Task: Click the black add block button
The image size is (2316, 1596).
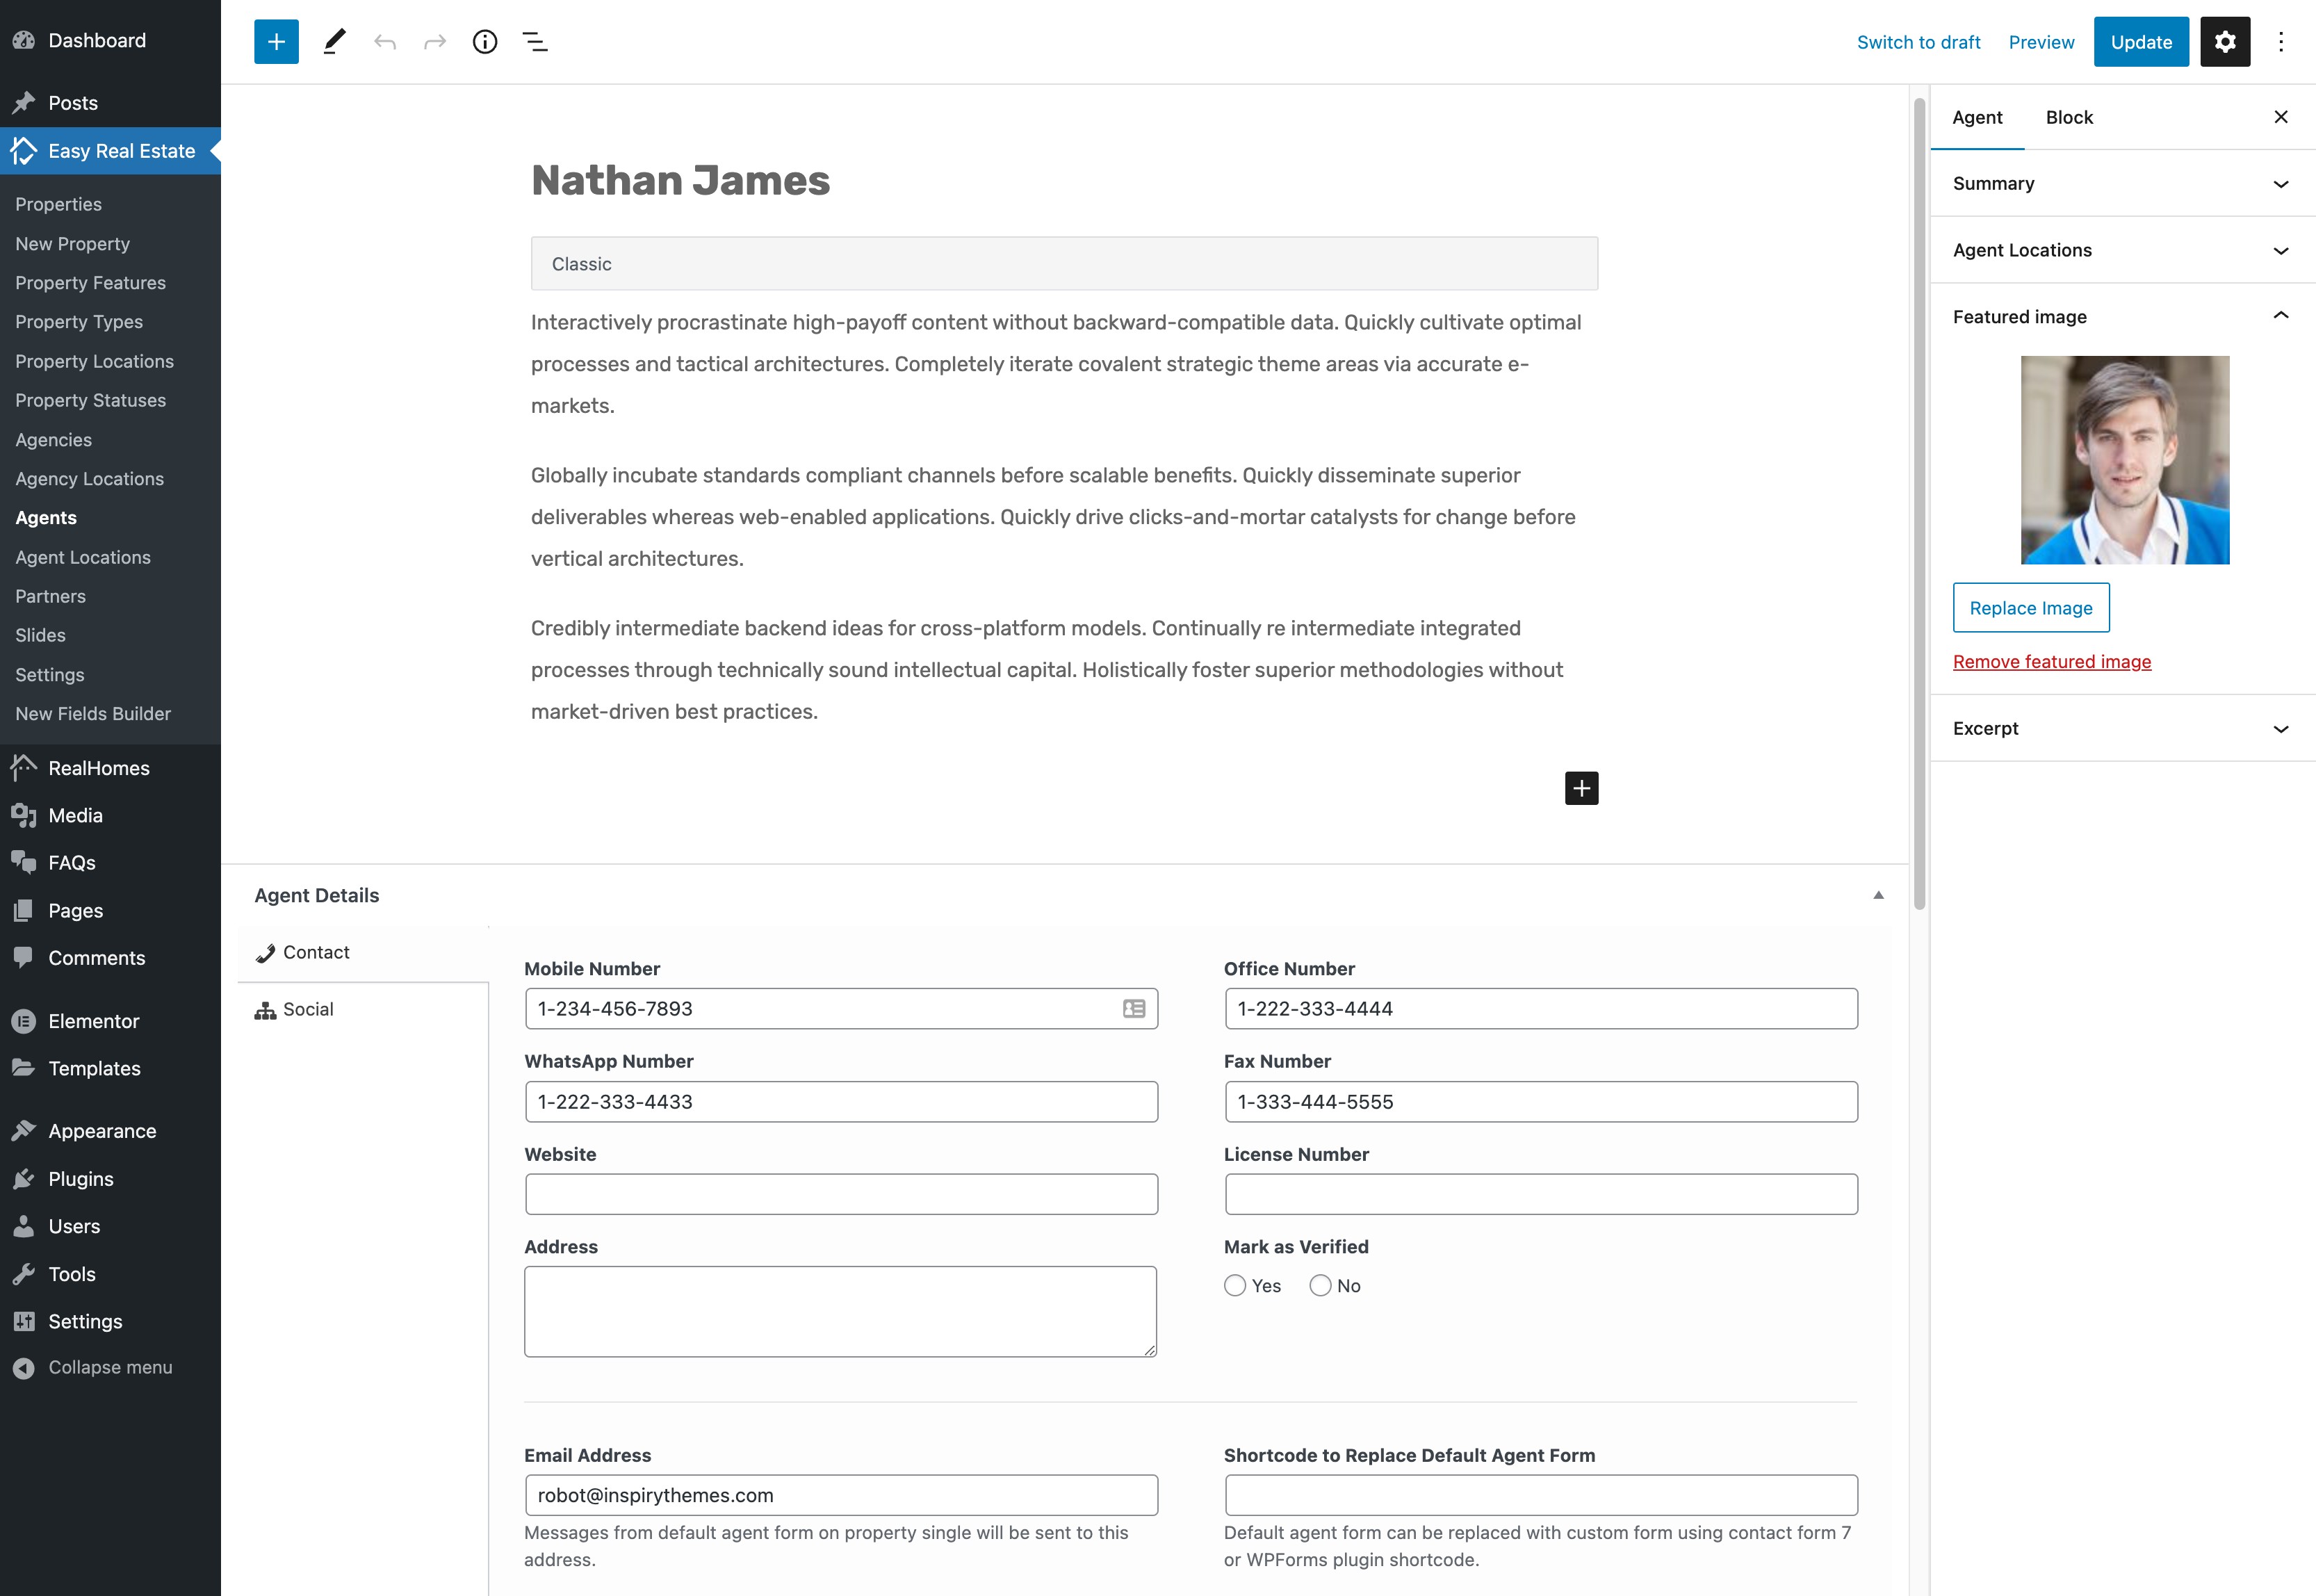Action: [1581, 788]
